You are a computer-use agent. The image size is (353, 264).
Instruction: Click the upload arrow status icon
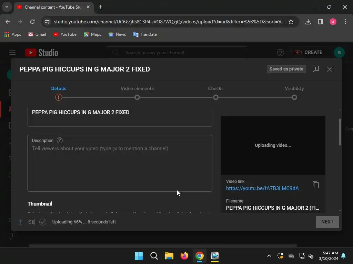pyautogui.click(x=20, y=222)
